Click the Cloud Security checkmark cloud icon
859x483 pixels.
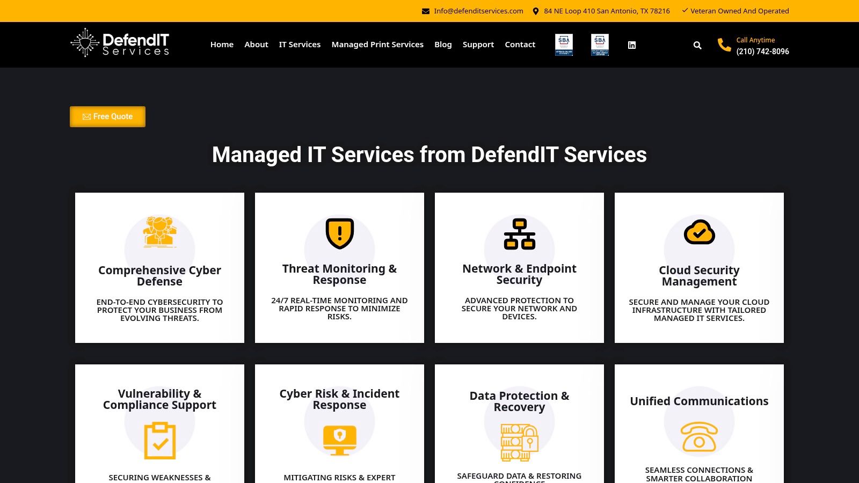(699, 232)
